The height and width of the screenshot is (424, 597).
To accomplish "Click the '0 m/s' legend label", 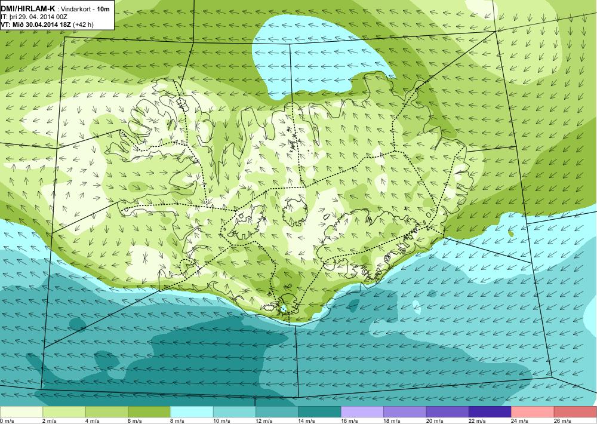I will pyautogui.click(x=7, y=421).
